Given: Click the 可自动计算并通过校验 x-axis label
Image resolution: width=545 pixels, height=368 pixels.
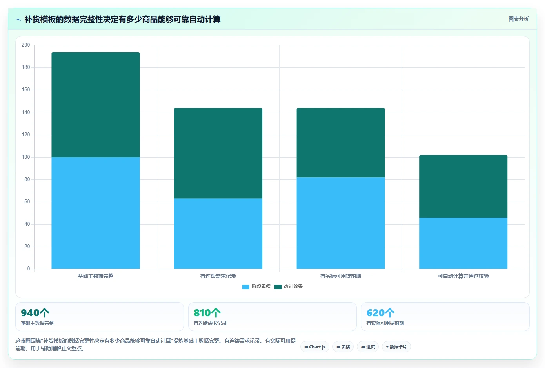Looking at the screenshot, I should click(x=463, y=276).
